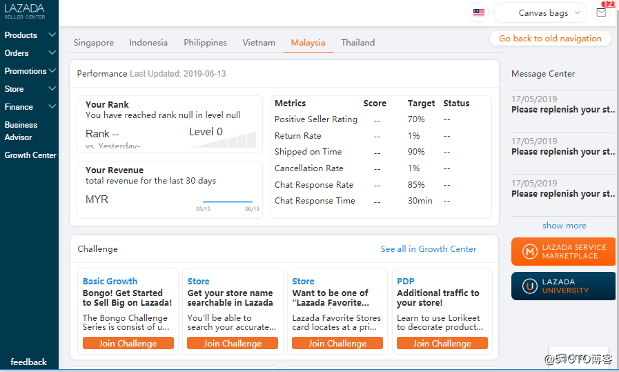
Task: Click the Basic Growth card title
Action: (x=110, y=281)
